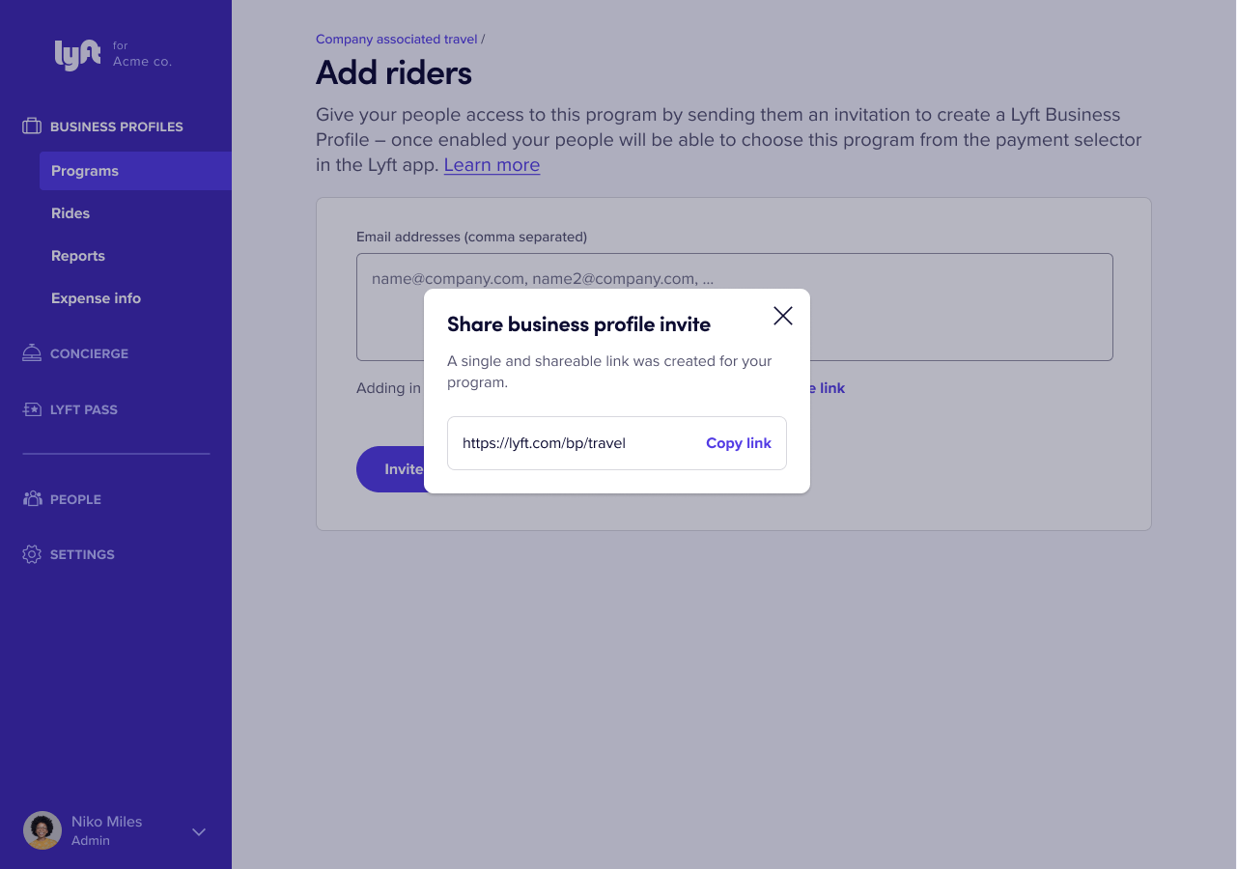
Task: Close the Share business profile invite dialog
Action: 783,316
